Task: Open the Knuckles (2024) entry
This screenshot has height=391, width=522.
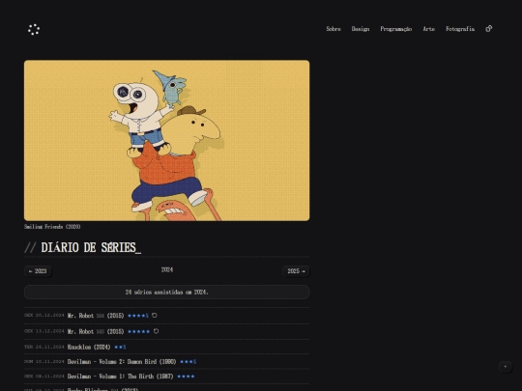Action: point(89,347)
